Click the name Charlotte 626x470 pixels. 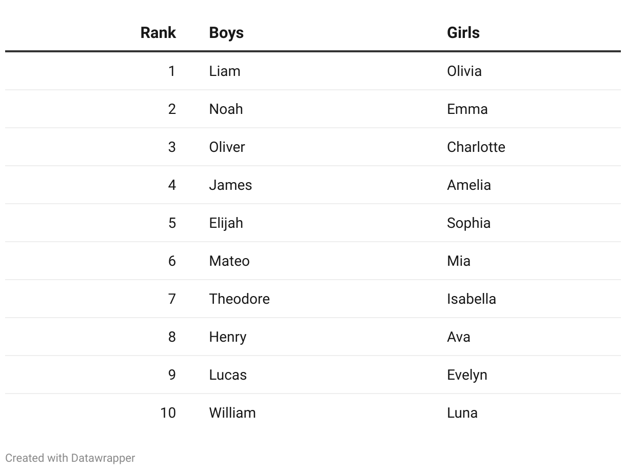pyautogui.click(x=476, y=147)
